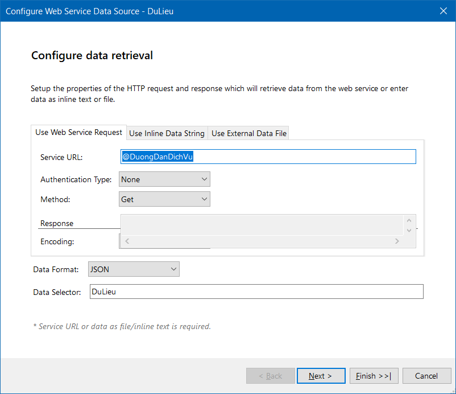Image resolution: width=456 pixels, height=394 pixels.
Task: Open the Data Format dropdown
Action: tap(134, 269)
